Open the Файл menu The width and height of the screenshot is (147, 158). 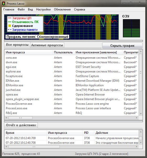[21, 9]
